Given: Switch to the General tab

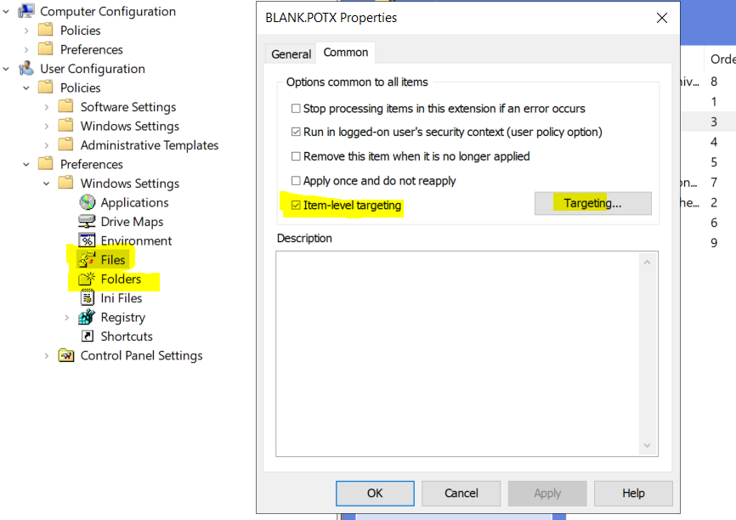Looking at the screenshot, I should click(x=290, y=53).
